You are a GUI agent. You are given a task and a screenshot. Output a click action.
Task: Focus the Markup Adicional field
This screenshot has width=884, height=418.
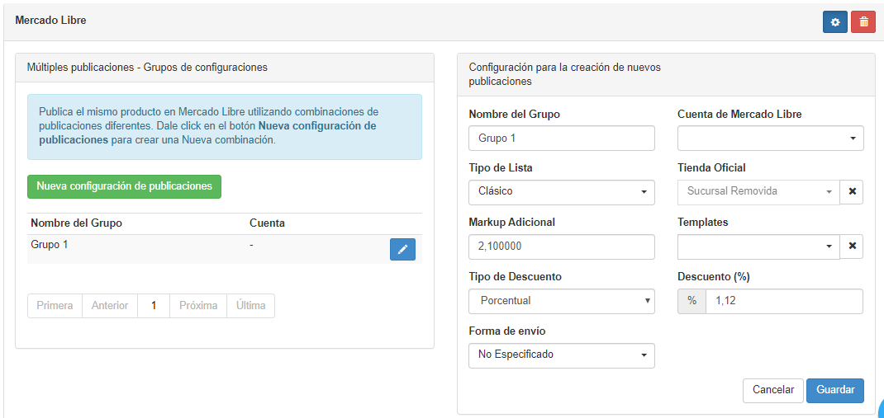562,247
